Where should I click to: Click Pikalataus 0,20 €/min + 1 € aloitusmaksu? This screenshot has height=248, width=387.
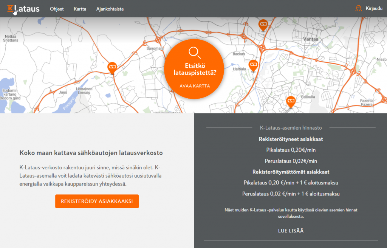coord(291,183)
